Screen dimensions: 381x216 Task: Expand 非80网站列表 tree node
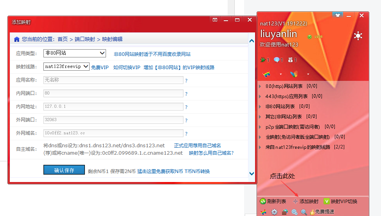point(260,107)
